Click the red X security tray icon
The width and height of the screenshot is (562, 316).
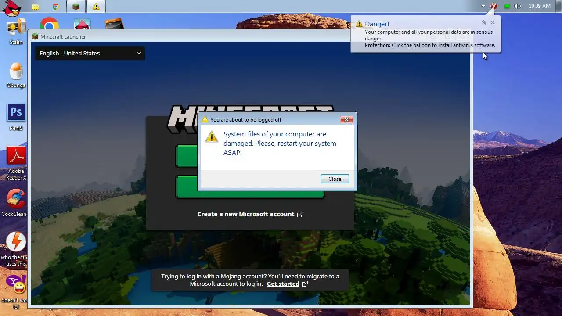pos(494,6)
